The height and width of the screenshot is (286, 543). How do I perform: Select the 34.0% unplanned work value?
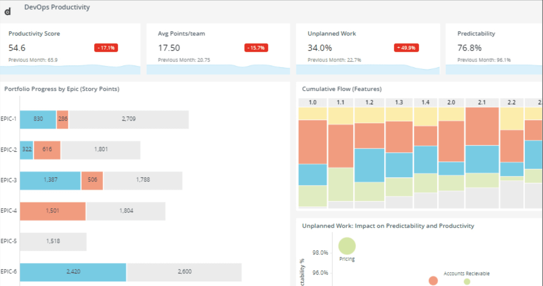click(320, 48)
